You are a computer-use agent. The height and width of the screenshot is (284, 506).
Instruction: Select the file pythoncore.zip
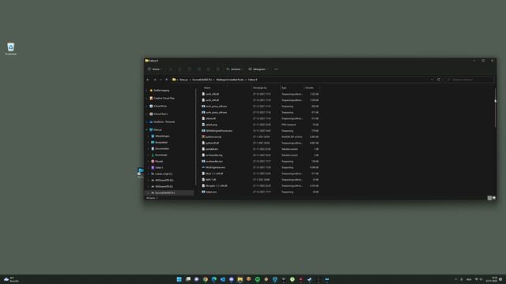tap(213, 136)
